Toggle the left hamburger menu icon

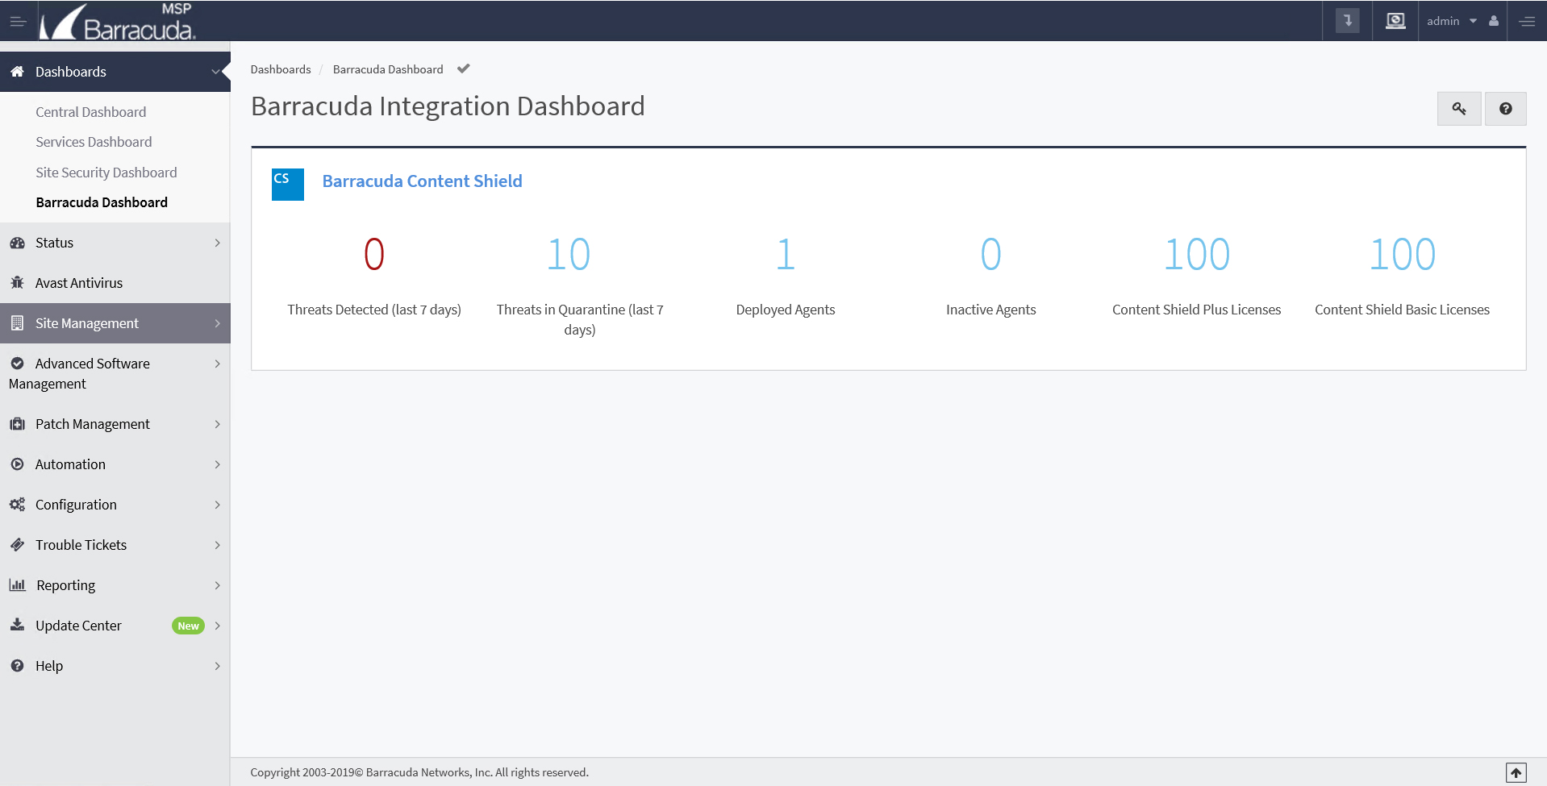pyautogui.click(x=18, y=22)
